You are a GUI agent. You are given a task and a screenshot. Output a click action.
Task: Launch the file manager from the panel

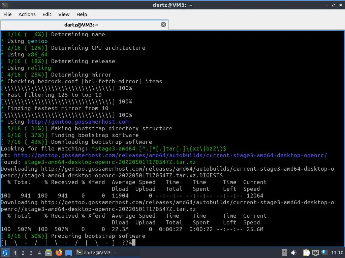(49, 253)
